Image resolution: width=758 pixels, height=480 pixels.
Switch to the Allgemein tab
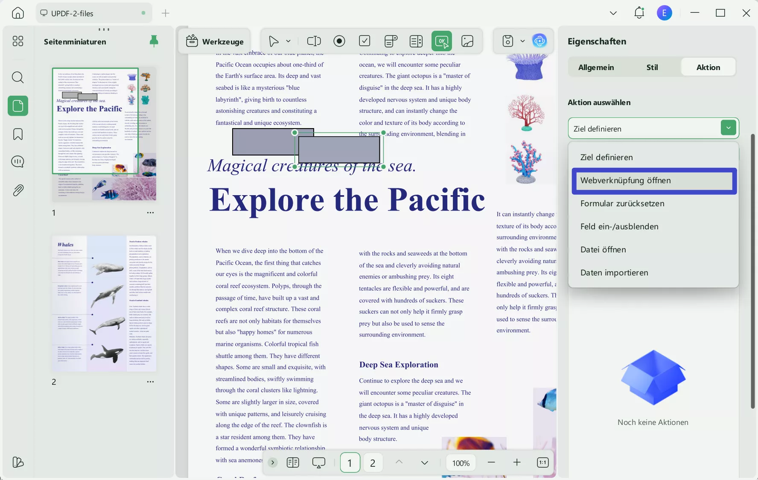point(596,67)
